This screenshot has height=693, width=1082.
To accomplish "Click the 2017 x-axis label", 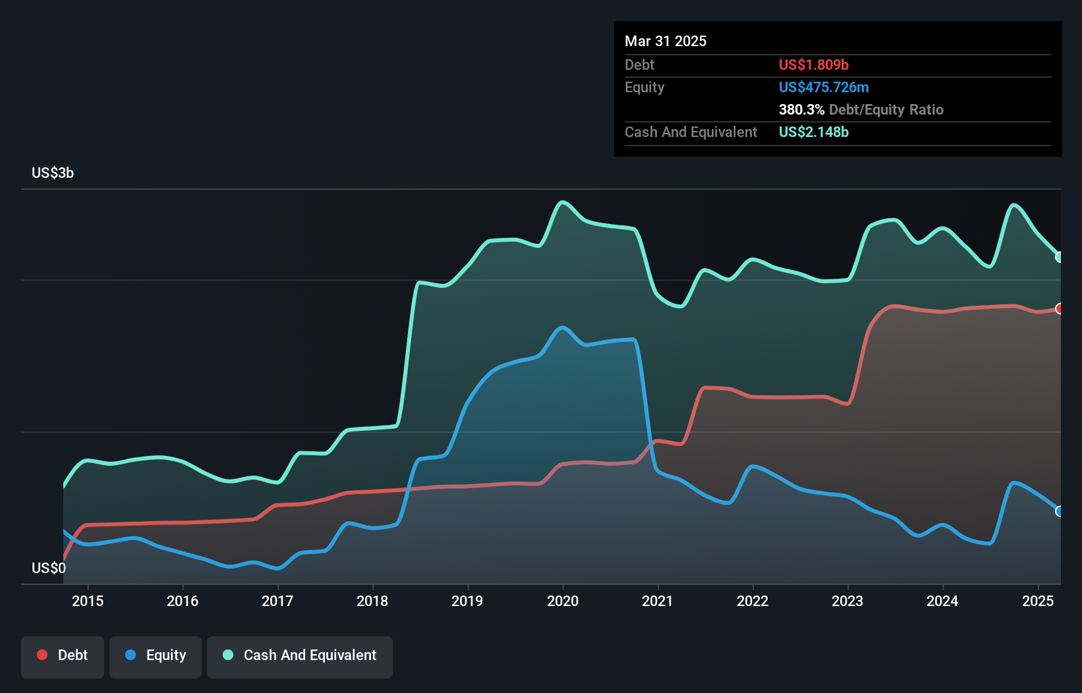I will [277, 601].
